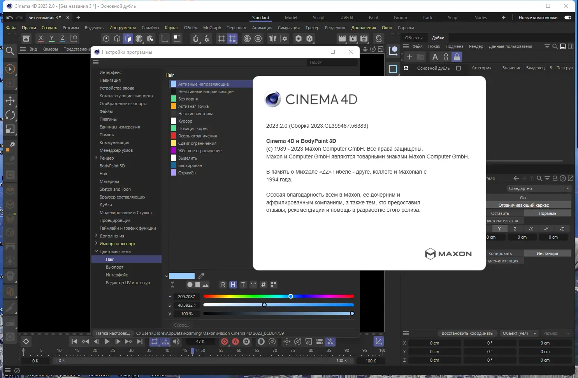Screen dimensions: 578x378
Task: Select the color picker eyedropper near the swatch
Action: tap(201, 276)
